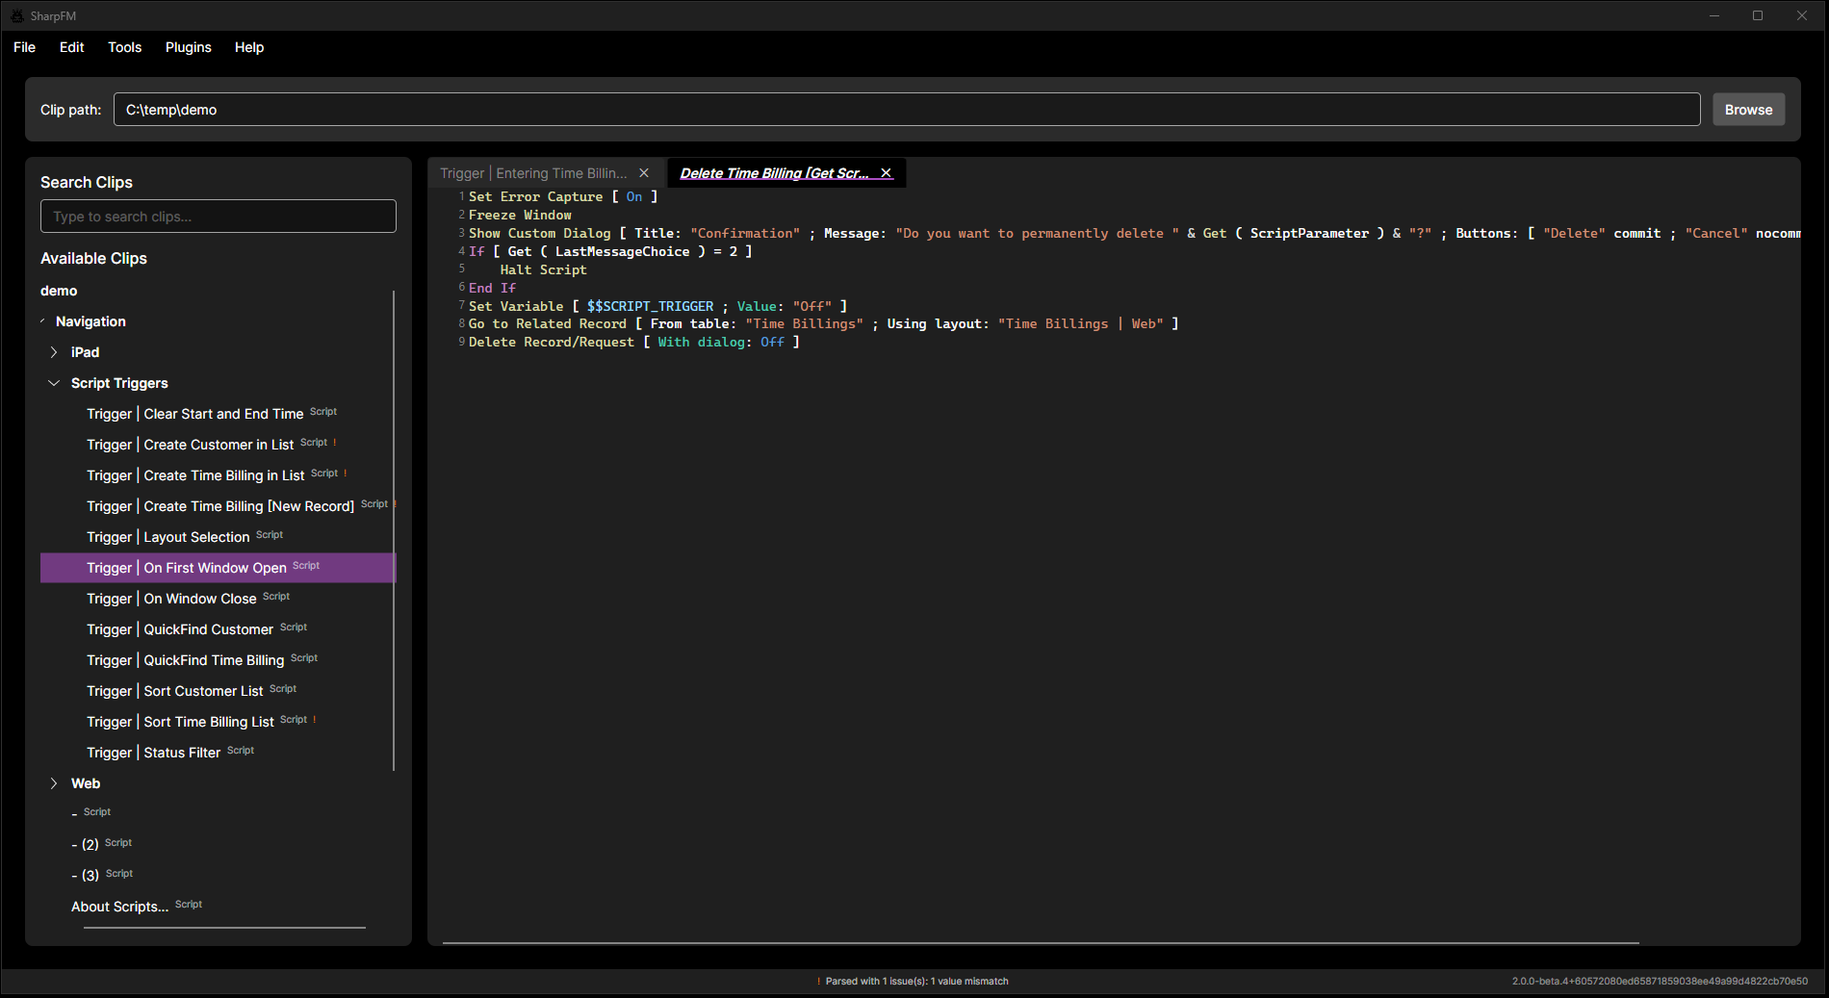
Task: Click warning icon next to Create Time Billing in List
Action: (x=346, y=473)
